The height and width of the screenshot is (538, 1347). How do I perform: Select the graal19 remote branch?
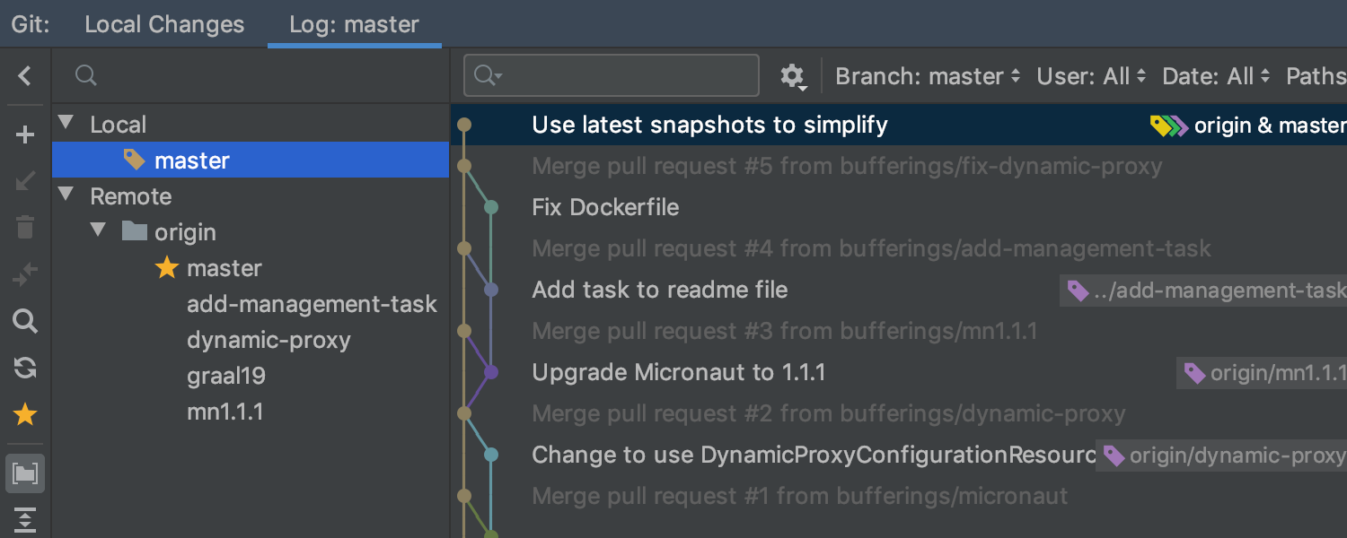coord(226,376)
